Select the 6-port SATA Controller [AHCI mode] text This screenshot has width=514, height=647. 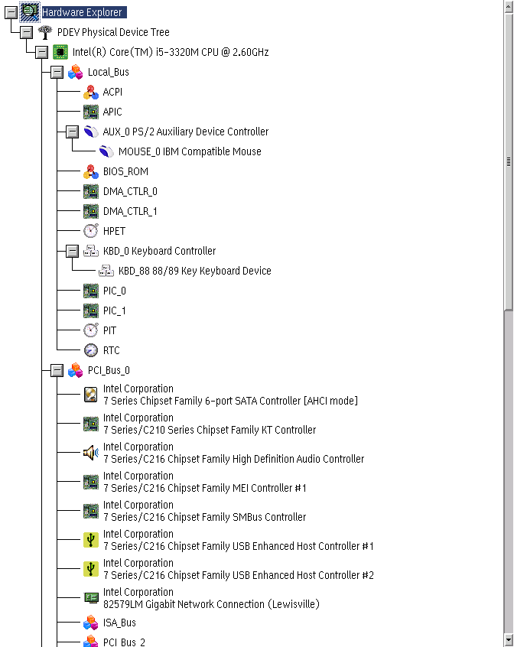point(230,401)
